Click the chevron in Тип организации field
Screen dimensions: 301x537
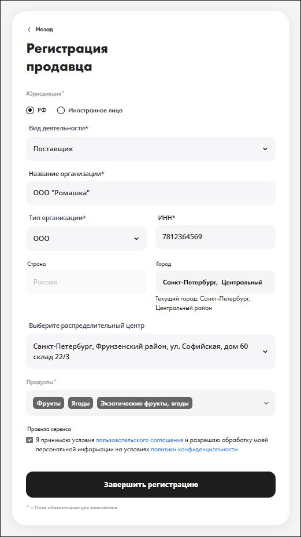[136, 239]
